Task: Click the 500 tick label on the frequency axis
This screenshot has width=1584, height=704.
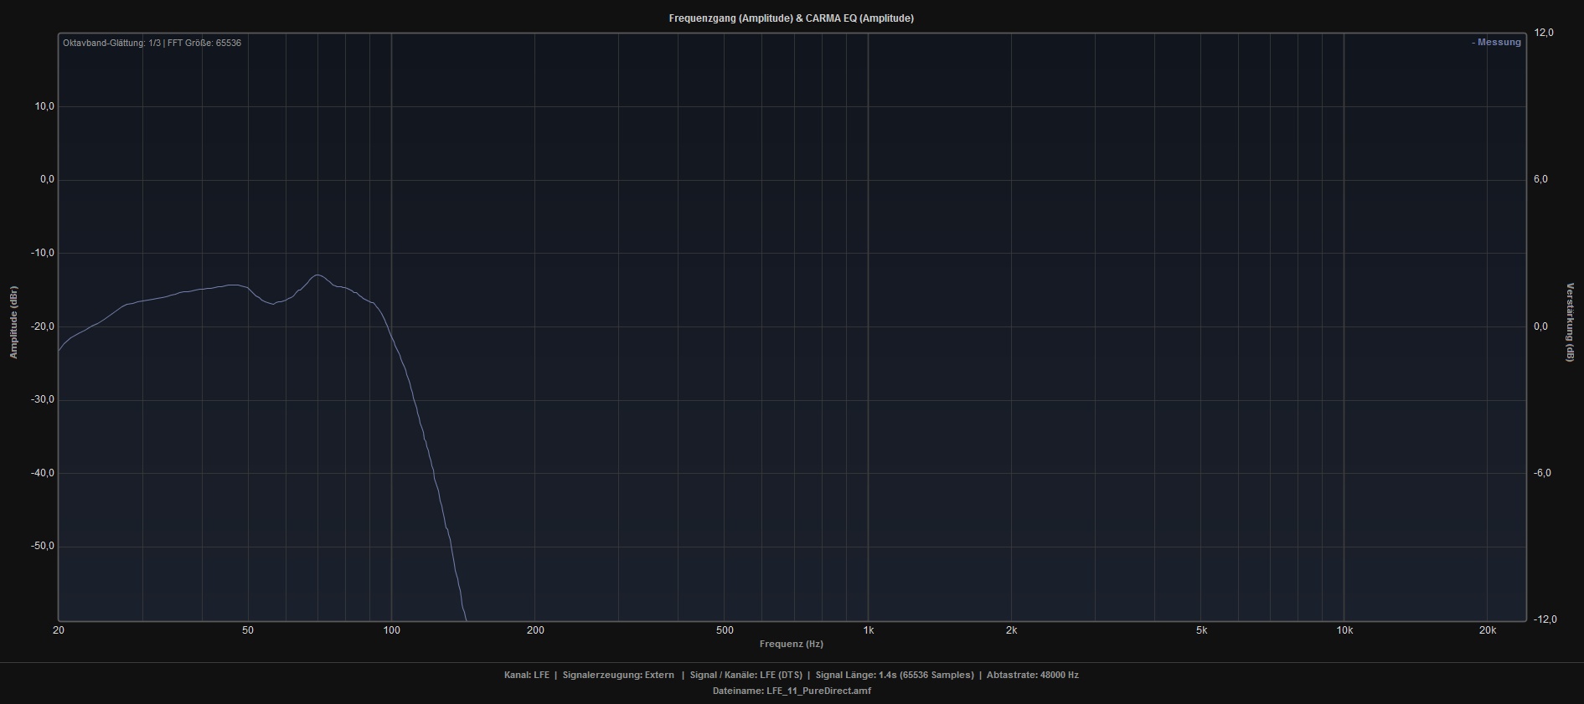Action: [x=725, y=630]
